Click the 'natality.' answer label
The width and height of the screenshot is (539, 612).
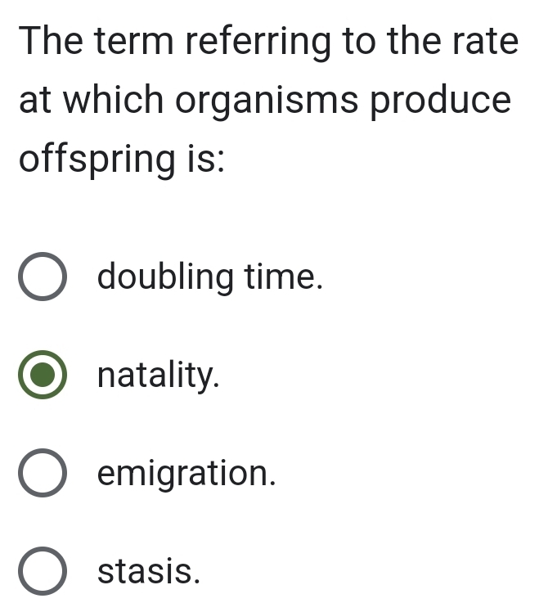pyautogui.click(x=159, y=376)
